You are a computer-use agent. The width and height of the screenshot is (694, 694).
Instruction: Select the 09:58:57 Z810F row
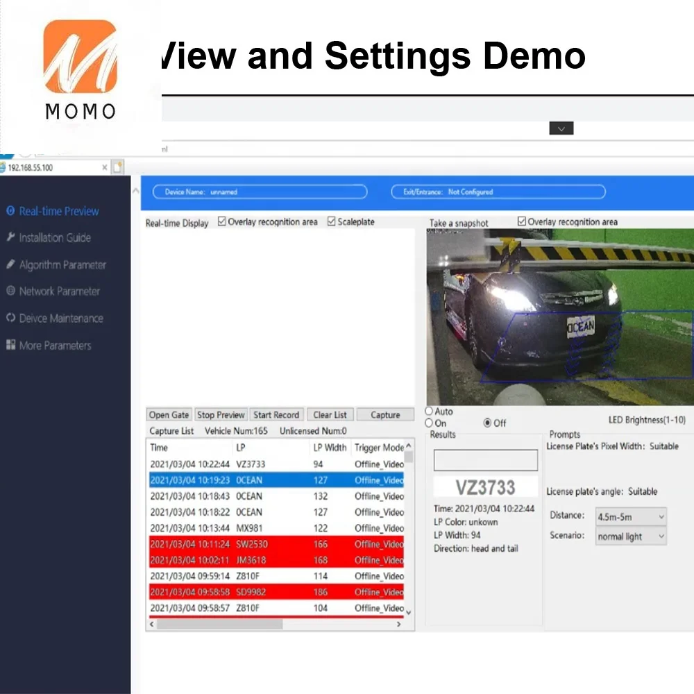click(x=277, y=608)
